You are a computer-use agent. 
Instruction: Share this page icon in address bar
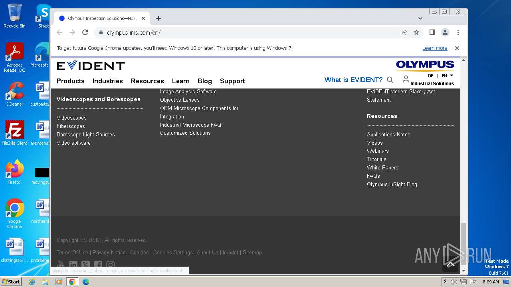point(404,32)
